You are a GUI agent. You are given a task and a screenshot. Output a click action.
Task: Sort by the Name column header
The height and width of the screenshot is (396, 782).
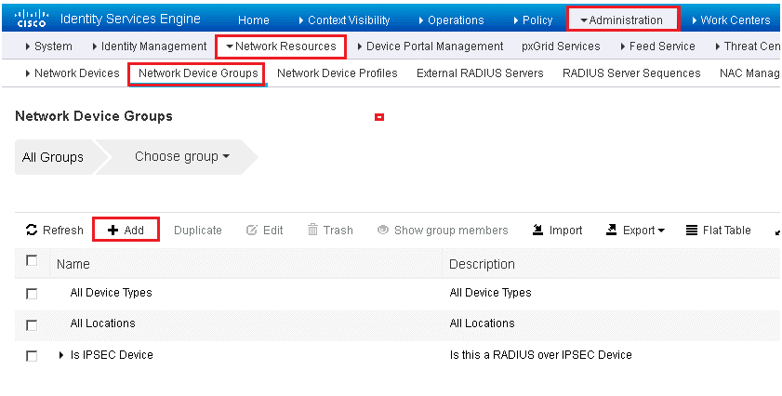pyautogui.click(x=73, y=264)
